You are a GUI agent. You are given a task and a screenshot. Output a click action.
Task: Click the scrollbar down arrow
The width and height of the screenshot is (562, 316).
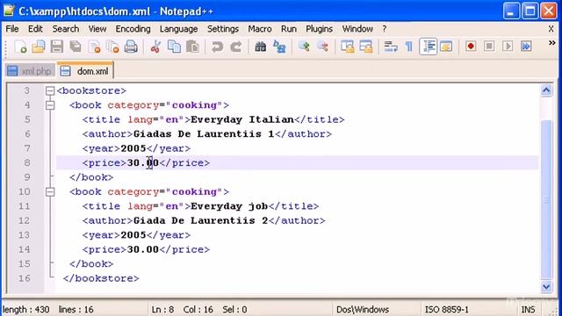click(546, 286)
